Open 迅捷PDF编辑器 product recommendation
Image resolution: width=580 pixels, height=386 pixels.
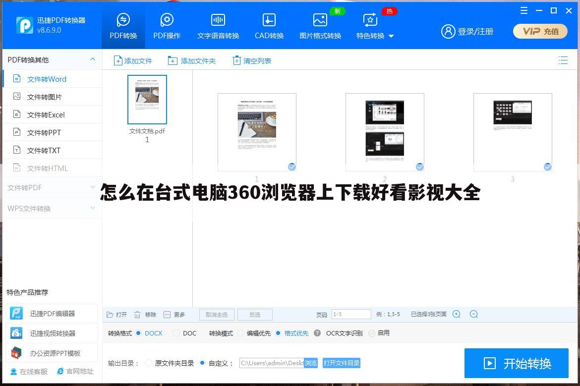(x=52, y=314)
